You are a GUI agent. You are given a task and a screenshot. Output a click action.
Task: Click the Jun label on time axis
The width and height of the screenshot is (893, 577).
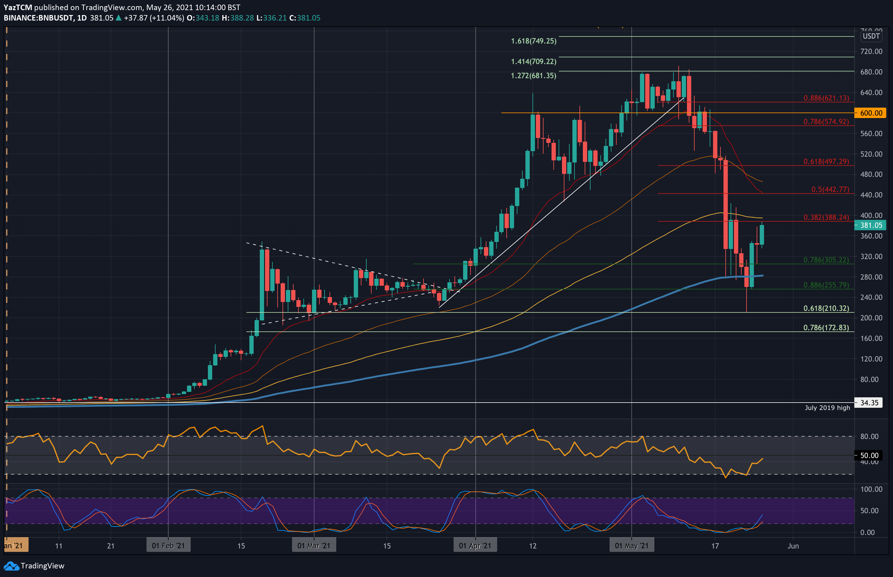[x=793, y=546]
